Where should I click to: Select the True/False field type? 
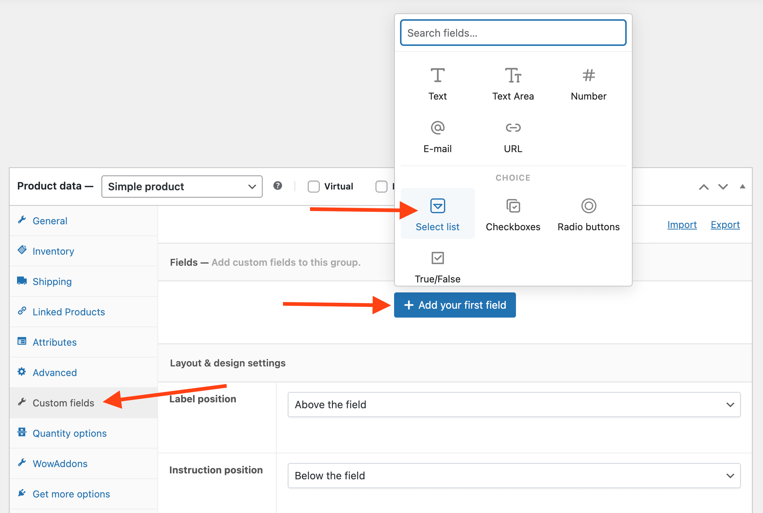(x=437, y=266)
